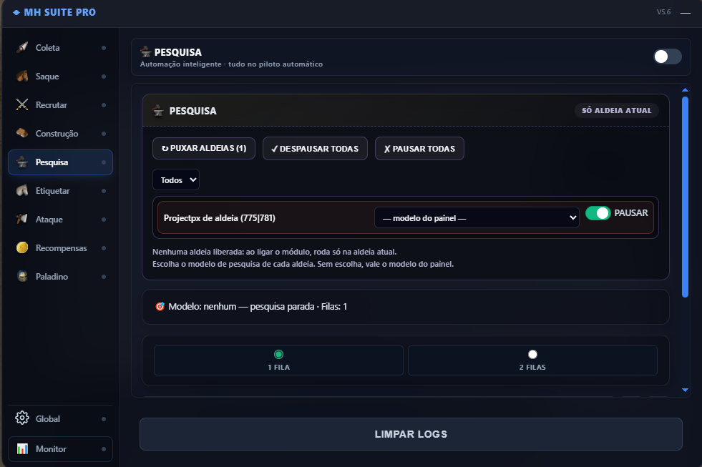Open the Monitor section
This screenshot has height=467, width=702.
coord(60,449)
